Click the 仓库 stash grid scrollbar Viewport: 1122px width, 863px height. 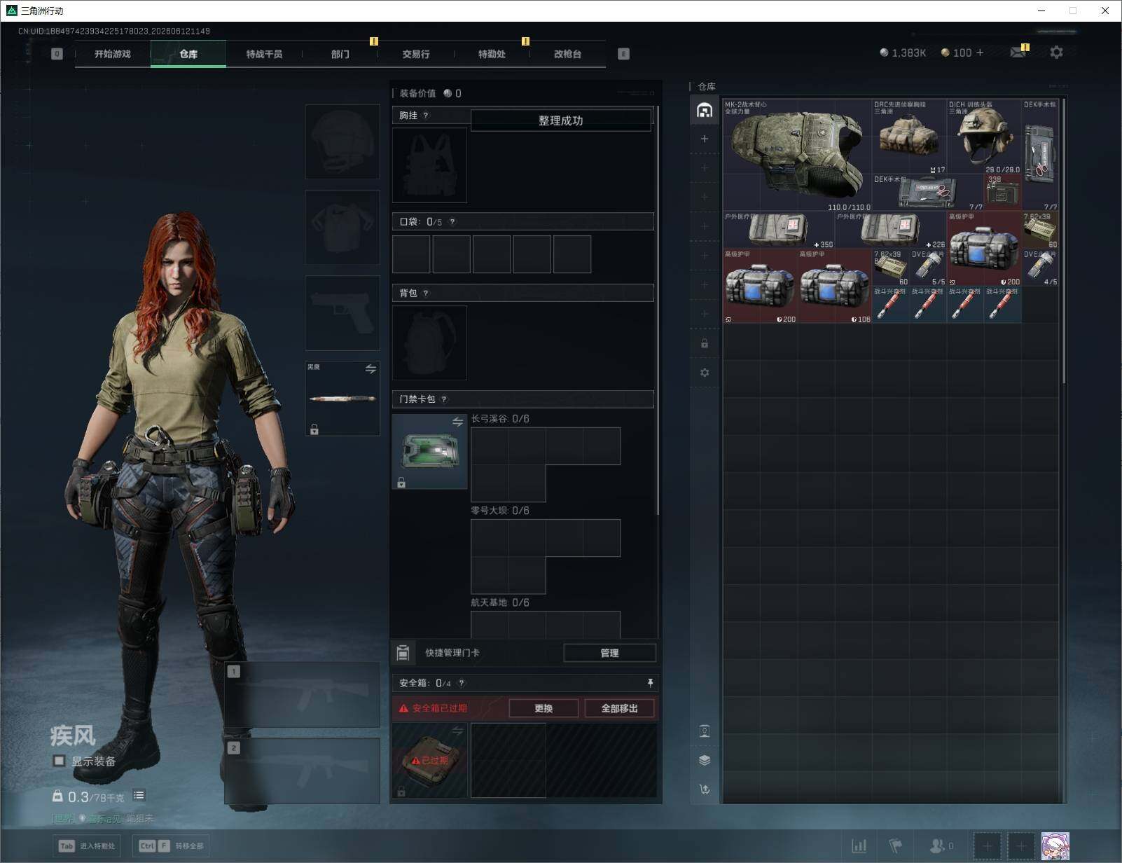point(1064,241)
